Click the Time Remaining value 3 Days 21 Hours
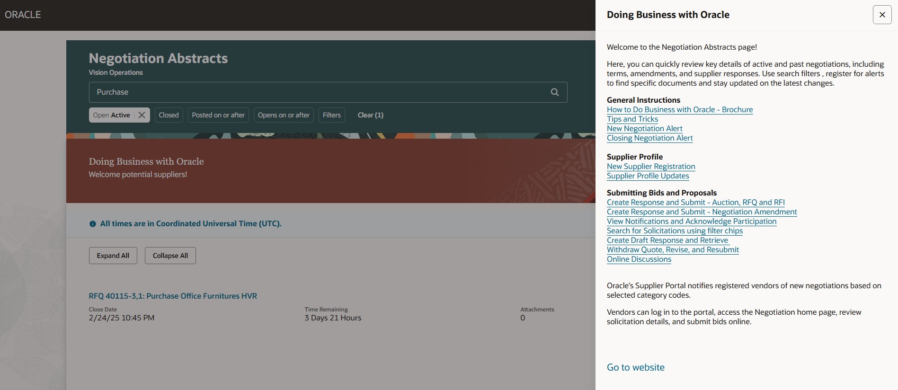 [x=333, y=318]
